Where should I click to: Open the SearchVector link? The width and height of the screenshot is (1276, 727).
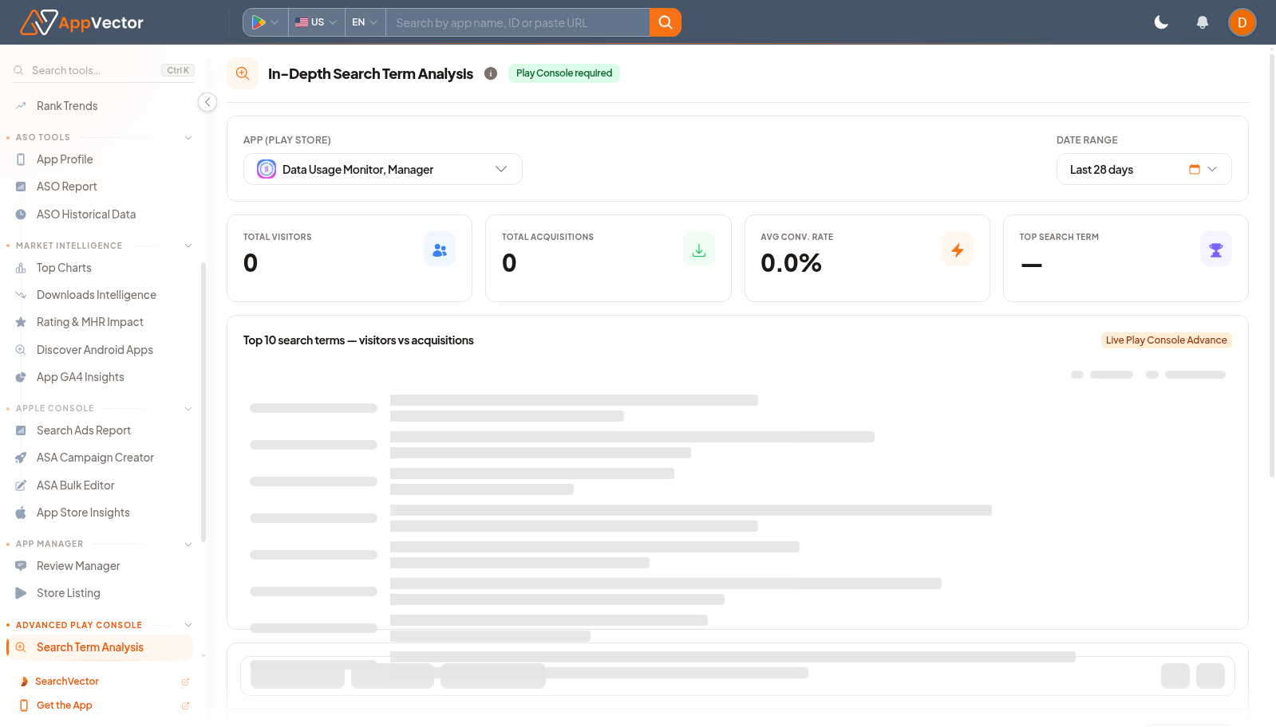coord(67,682)
